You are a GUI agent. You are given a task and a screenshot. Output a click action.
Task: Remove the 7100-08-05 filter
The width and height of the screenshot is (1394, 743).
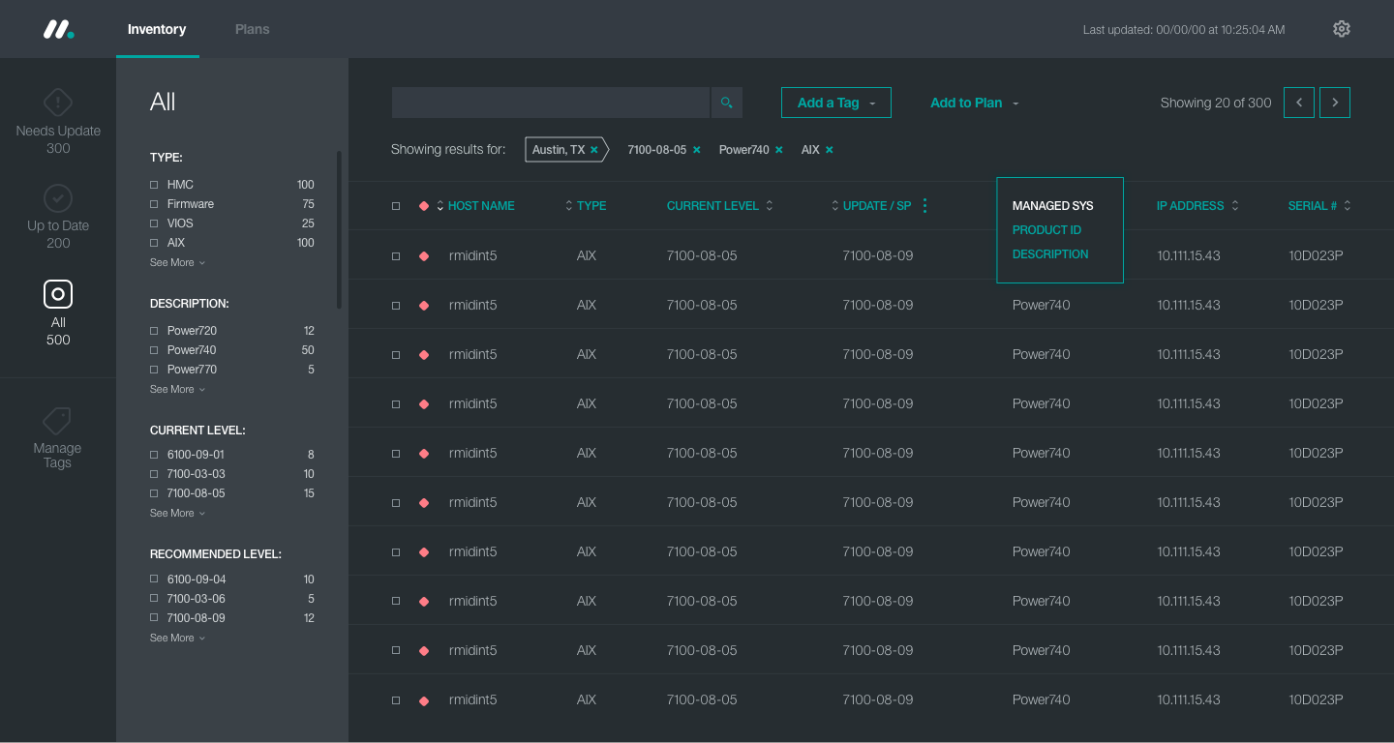[696, 150]
